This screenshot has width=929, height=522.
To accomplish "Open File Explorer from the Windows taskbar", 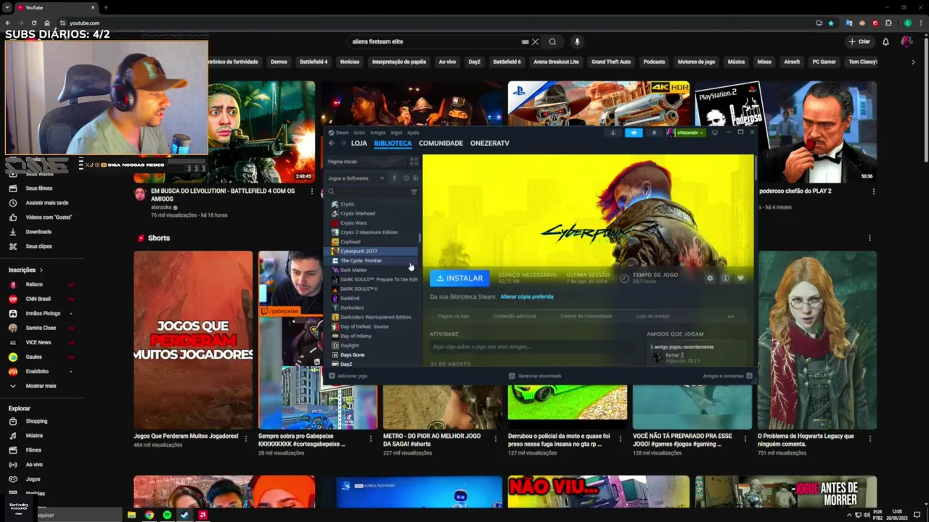I will [131, 515].
